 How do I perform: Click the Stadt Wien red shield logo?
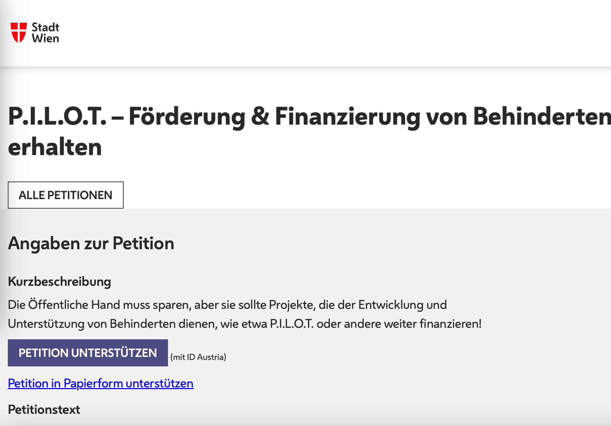[19, 33]
